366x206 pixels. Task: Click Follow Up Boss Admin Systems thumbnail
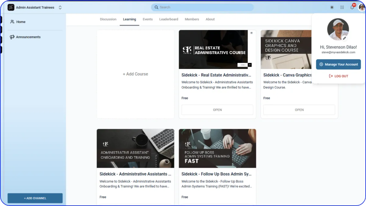[217, 148]
